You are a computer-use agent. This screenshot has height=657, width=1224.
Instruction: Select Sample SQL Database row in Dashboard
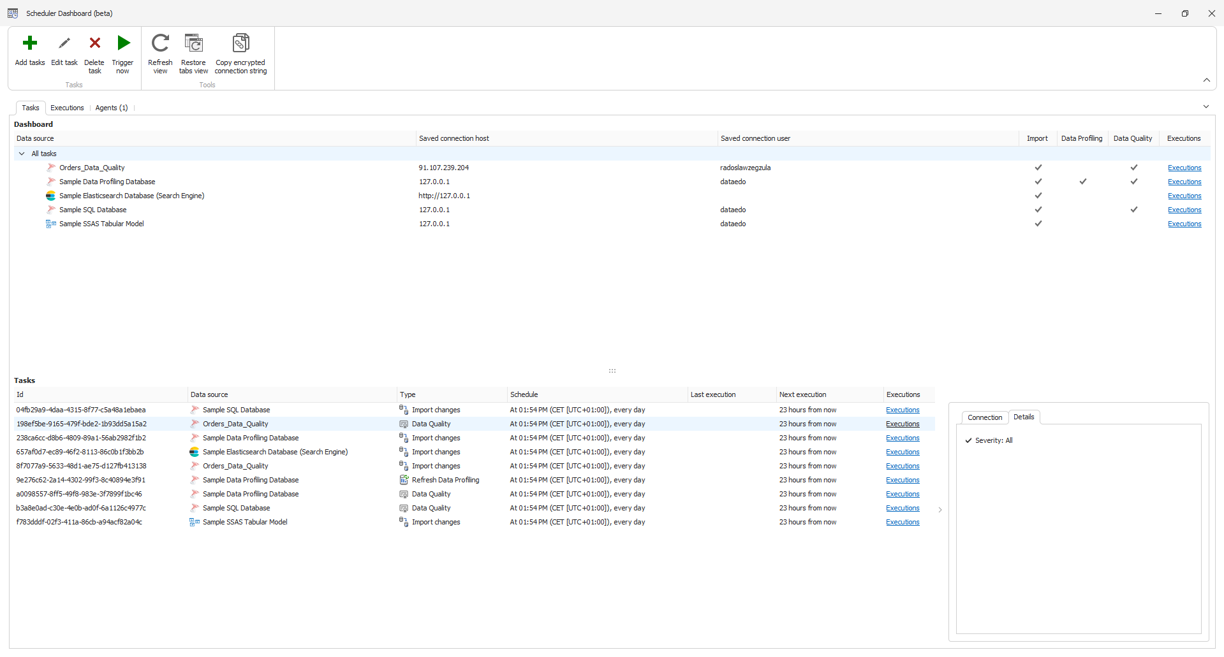[x=612, y=210]
